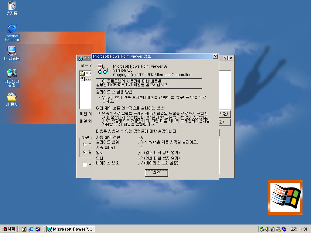
Task: Click the 암호 label
Action: coord(100,153)
